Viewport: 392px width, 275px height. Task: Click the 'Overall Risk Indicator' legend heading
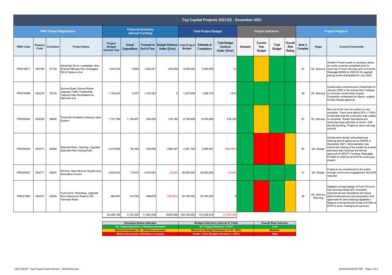click(x=275, y=223)
